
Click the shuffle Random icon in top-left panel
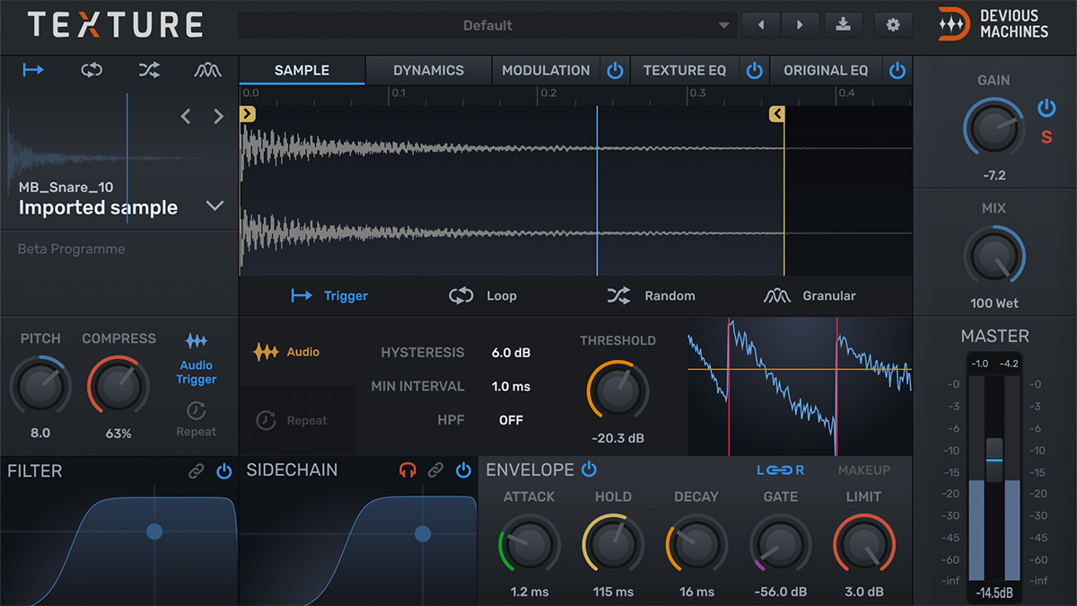tap(149, 70)
